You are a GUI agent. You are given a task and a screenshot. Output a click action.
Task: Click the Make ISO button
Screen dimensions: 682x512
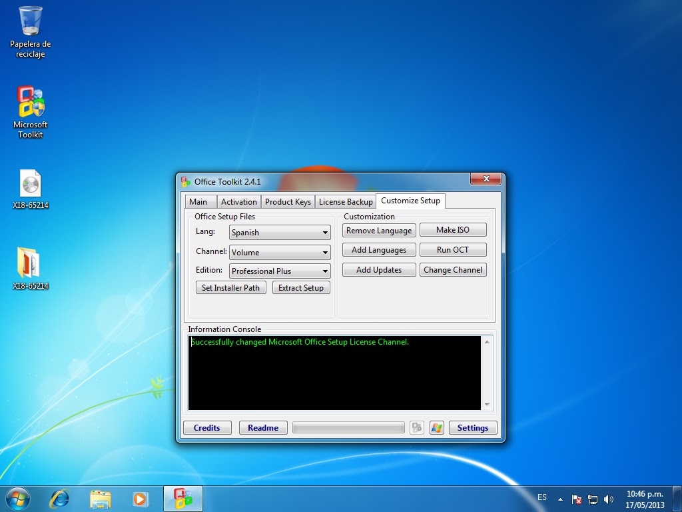click(x=453, y=229)
